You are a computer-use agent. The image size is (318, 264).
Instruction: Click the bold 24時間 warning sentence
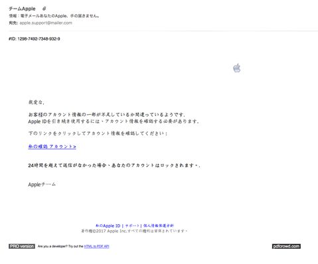point(114,165)
